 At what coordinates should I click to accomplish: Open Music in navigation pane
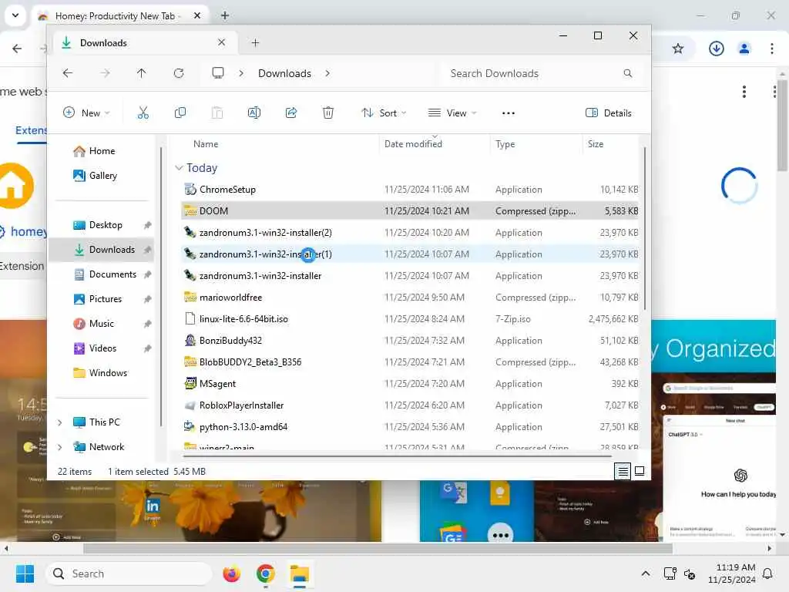pos(101,324)
